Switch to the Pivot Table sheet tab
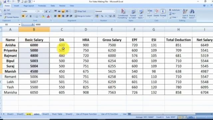Screen dimensions: 213x120 click(57, 114)
